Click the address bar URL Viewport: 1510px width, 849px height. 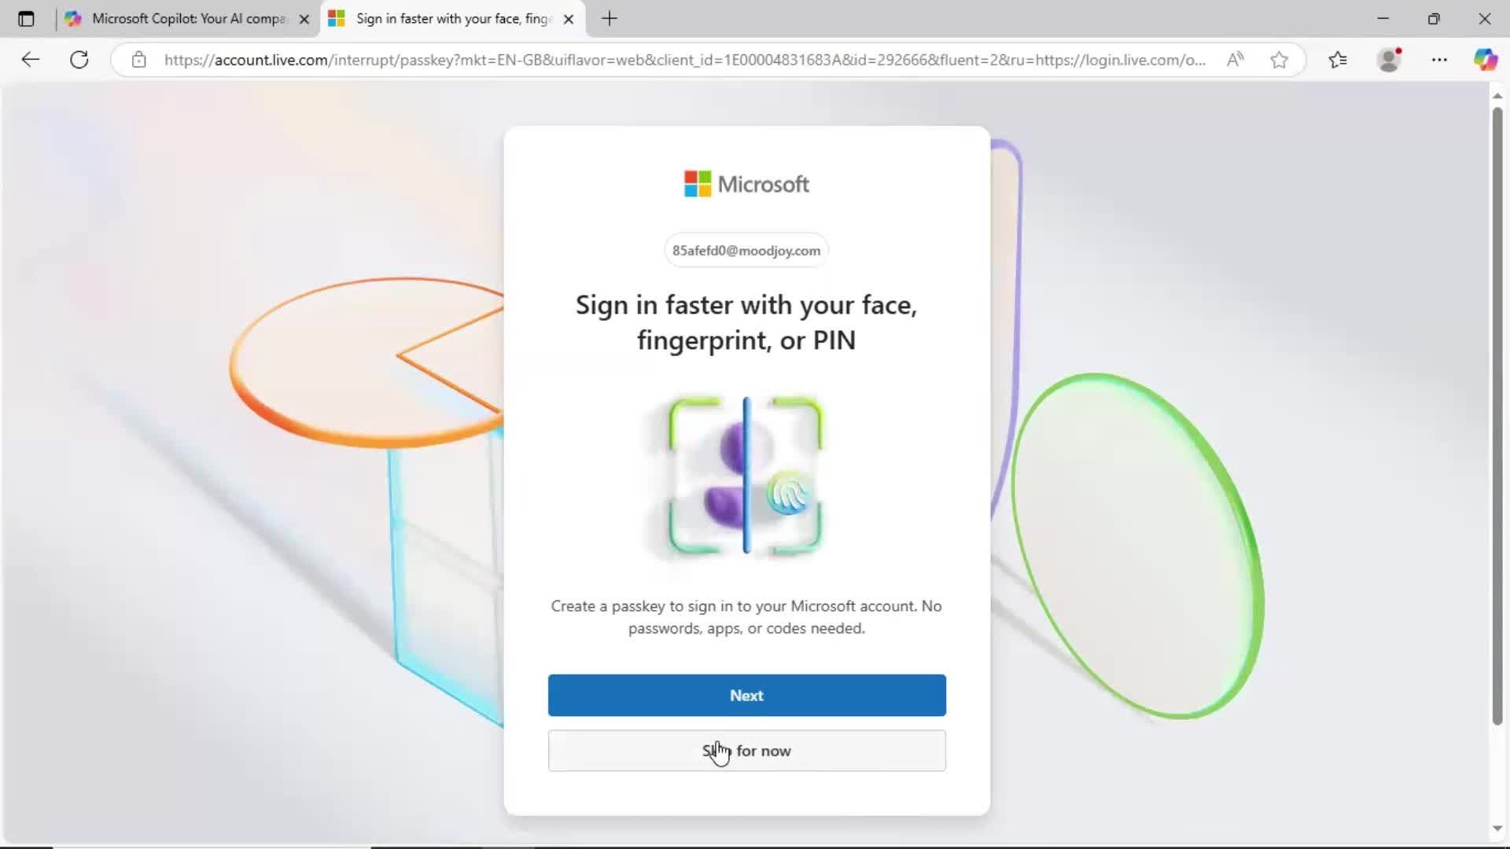pos(684,60)
